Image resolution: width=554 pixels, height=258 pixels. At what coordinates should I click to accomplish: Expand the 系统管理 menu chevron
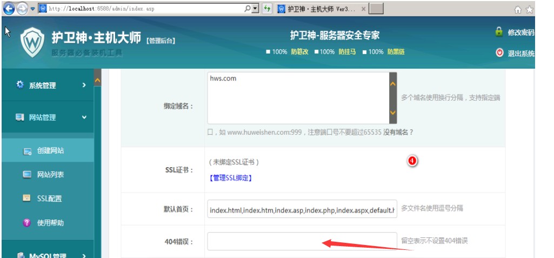(84, 85)
